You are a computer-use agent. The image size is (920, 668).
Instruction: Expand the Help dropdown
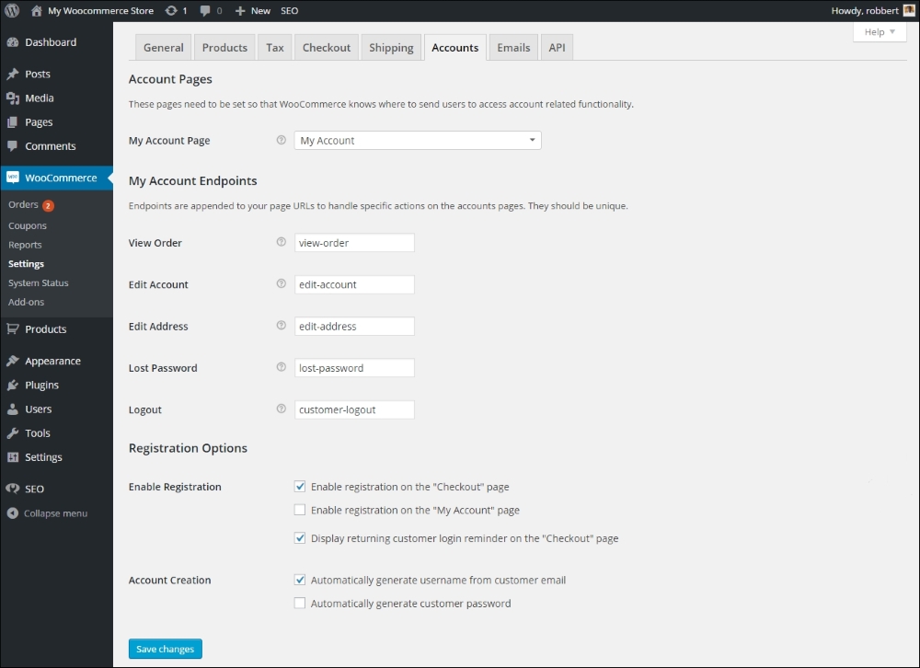pos(878,31)
